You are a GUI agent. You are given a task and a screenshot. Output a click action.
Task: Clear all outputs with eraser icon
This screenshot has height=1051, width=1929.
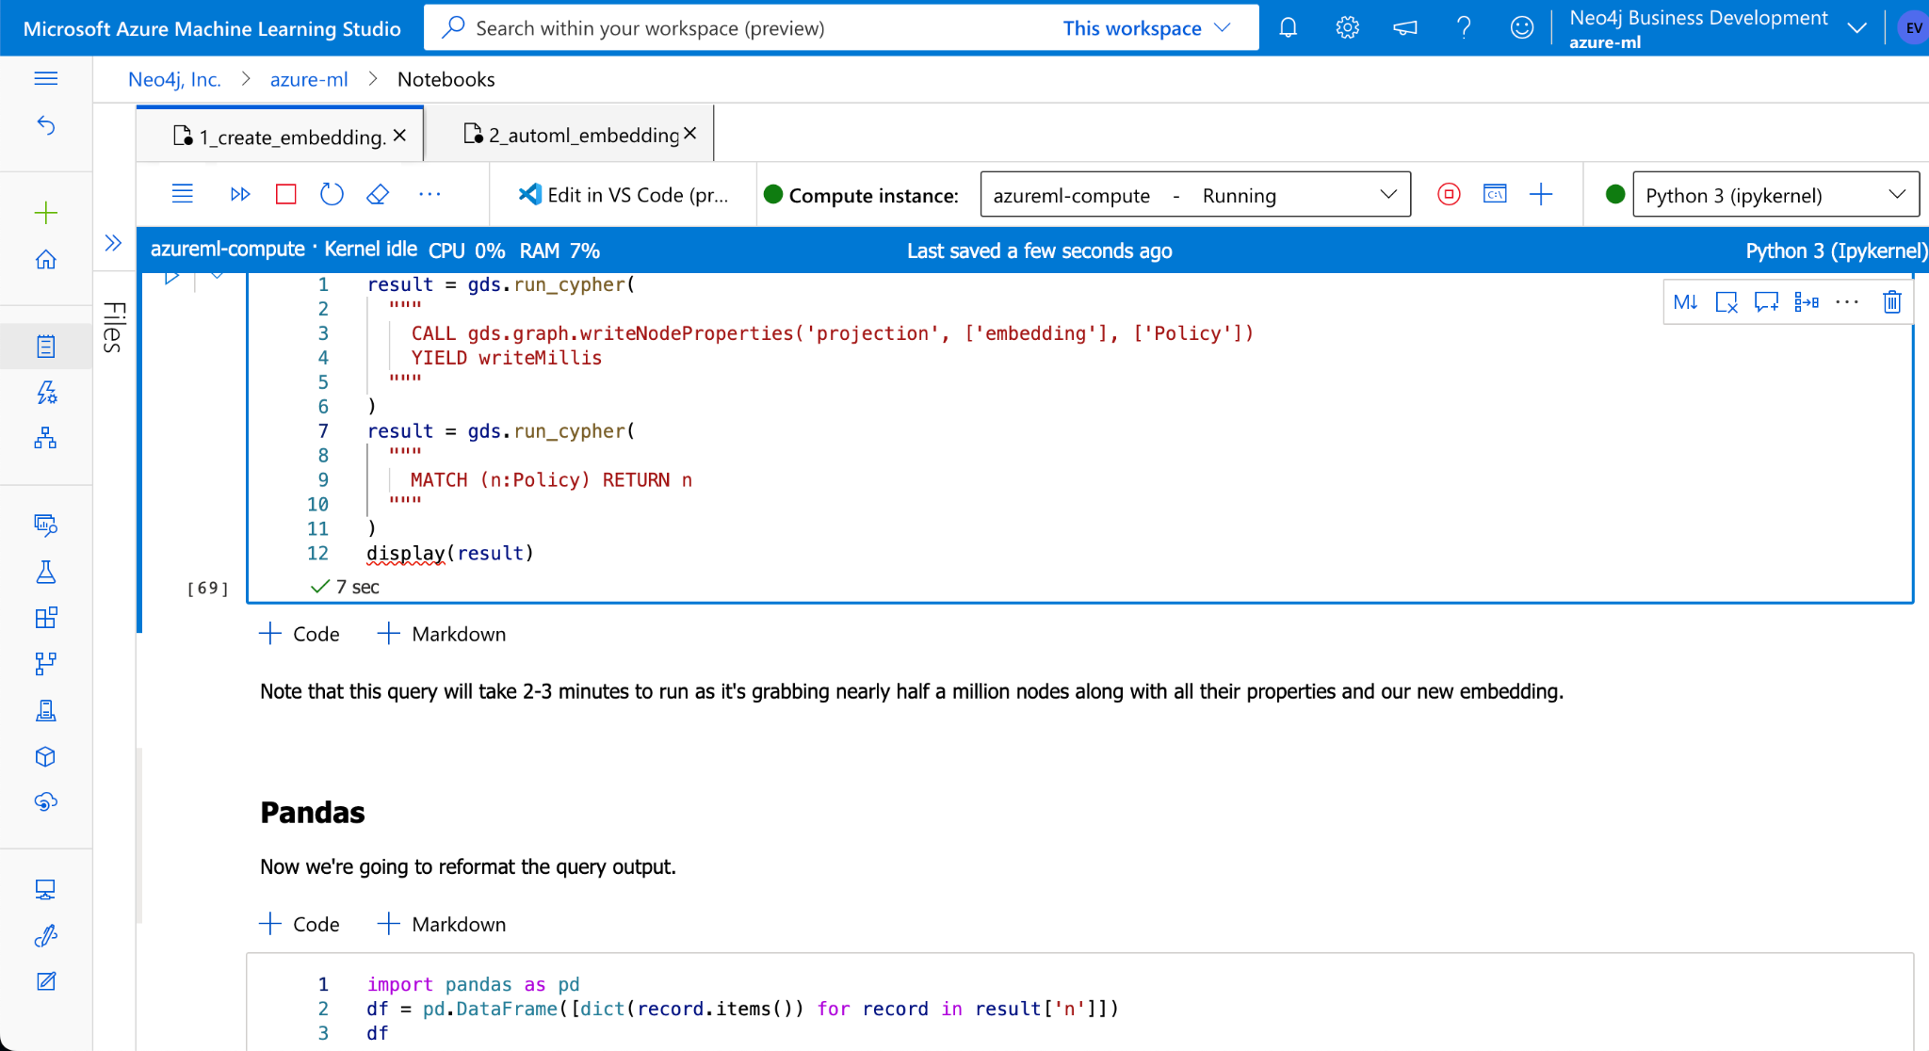pos(378,194)
